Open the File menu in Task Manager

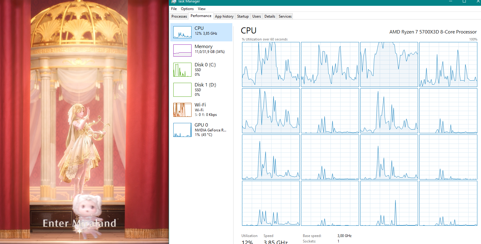[x=174, y=9]
